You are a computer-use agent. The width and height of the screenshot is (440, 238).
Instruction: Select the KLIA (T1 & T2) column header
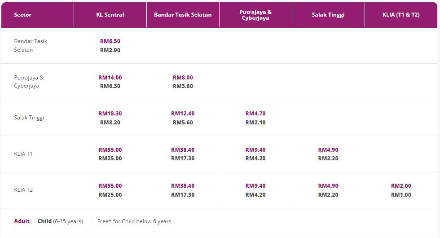point(401,15)
